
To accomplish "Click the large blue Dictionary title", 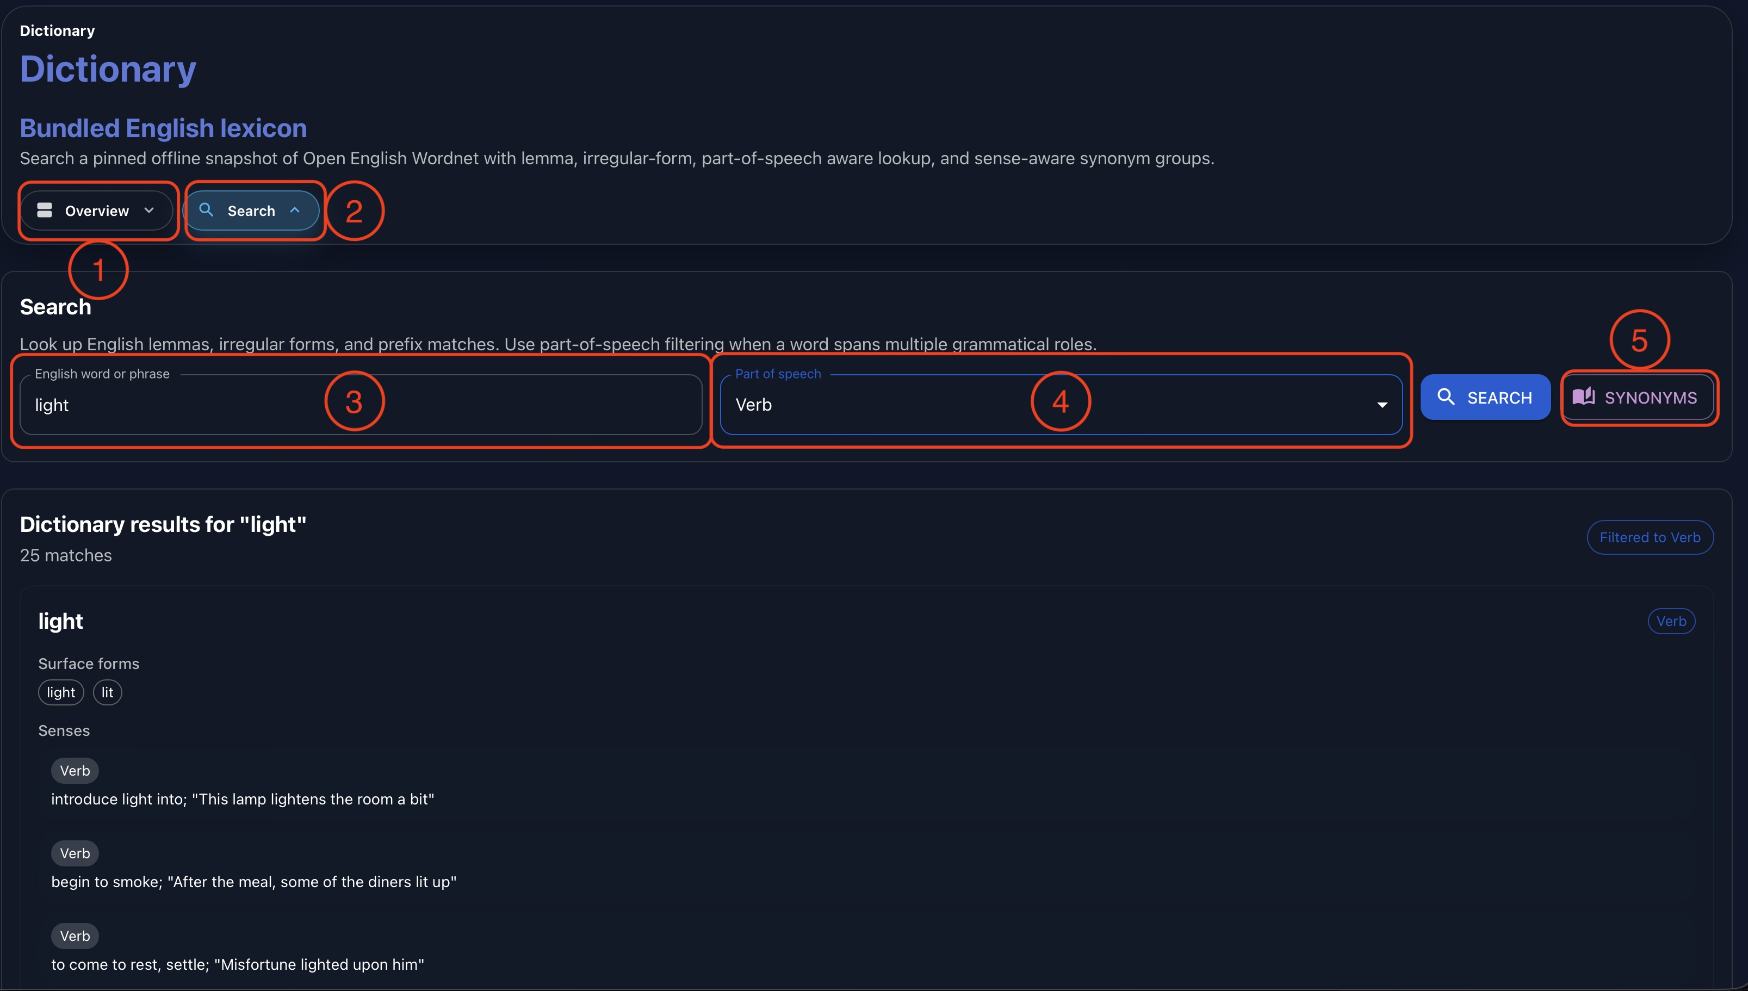I will coord(108,69).
